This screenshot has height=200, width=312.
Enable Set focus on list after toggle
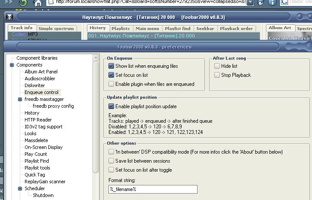point(111,170)
